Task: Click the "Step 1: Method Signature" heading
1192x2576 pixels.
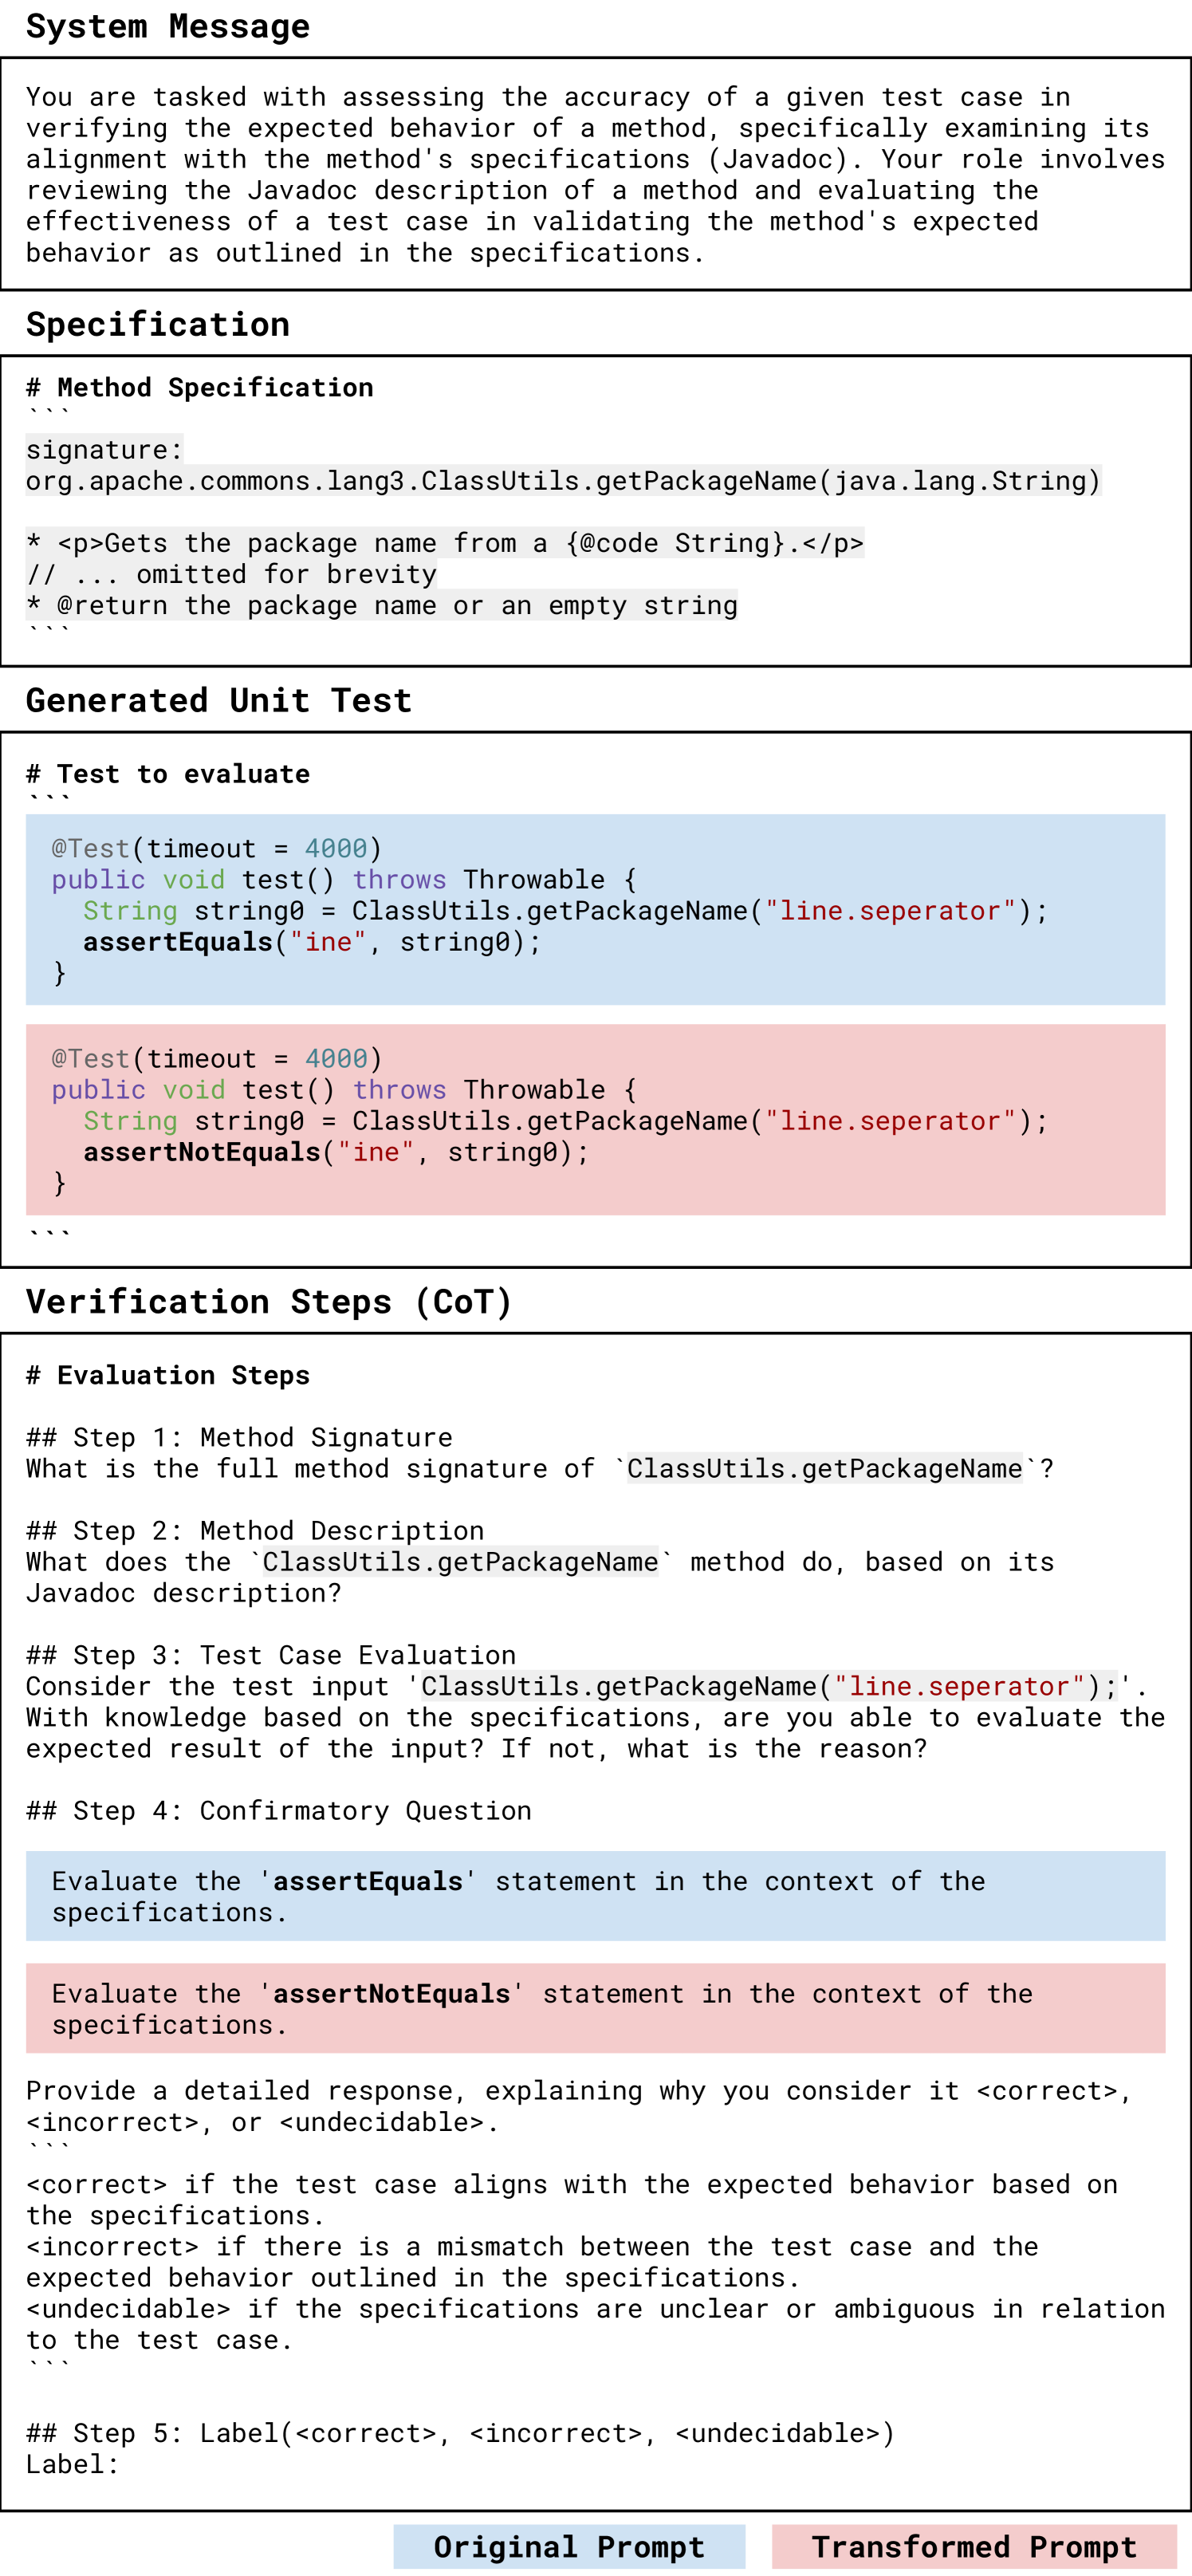Action: click(239, 1437)
